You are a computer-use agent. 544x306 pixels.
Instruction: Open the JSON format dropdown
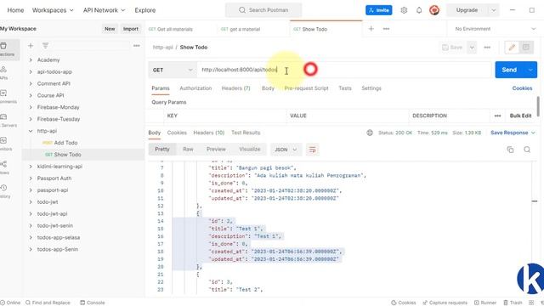[286, 150]
